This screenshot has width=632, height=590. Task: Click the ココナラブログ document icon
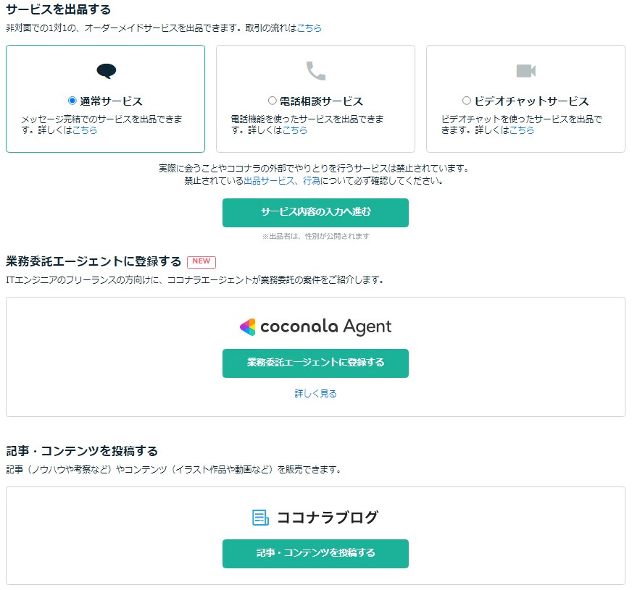point(260,517)
